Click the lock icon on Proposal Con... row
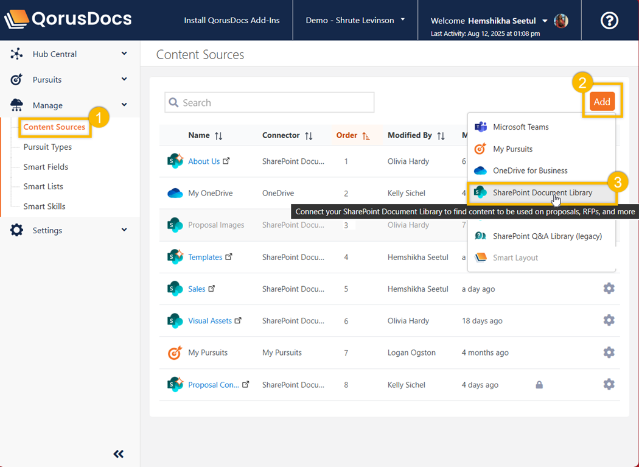Image resolution: width=639 pixels, height=467 pixels. (x=539, y=385)
